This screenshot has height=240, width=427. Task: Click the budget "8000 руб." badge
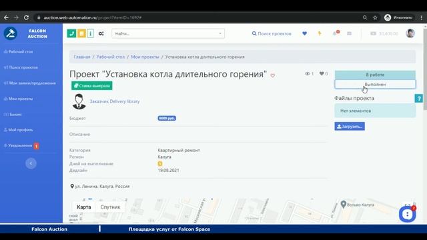pos(167,118)
